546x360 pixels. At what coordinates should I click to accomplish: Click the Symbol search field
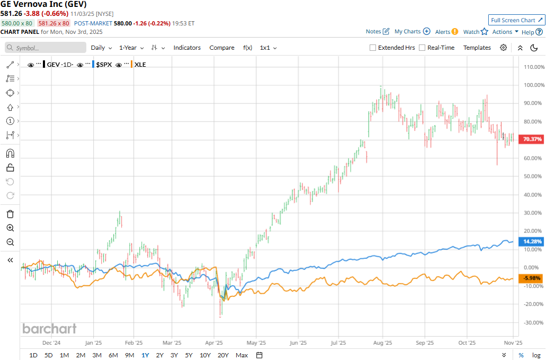click(46, 48)
